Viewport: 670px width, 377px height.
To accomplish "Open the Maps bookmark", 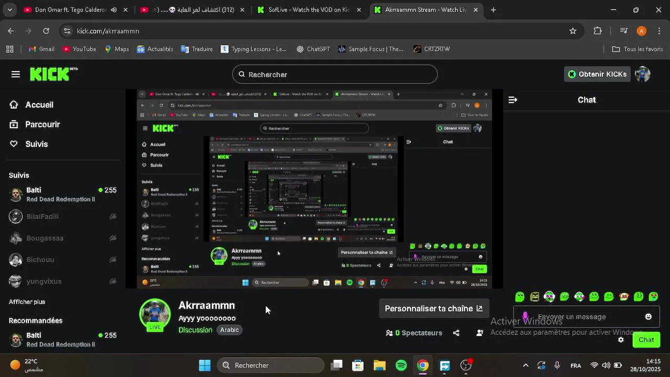I will (x=116, y=49).
